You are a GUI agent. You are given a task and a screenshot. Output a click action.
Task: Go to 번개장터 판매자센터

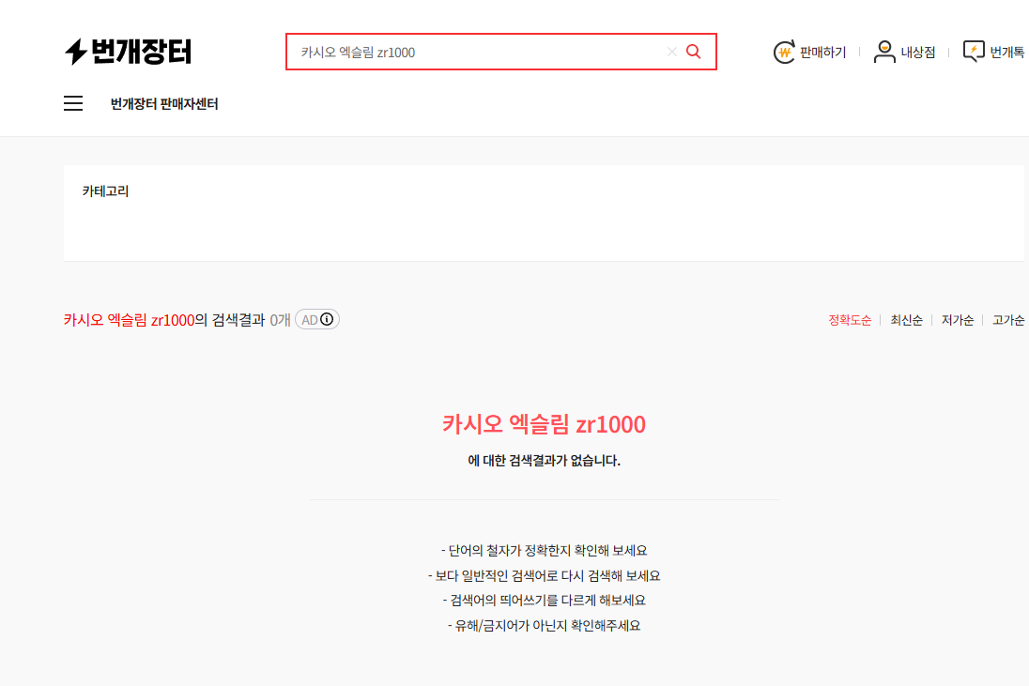pos(164,103)
